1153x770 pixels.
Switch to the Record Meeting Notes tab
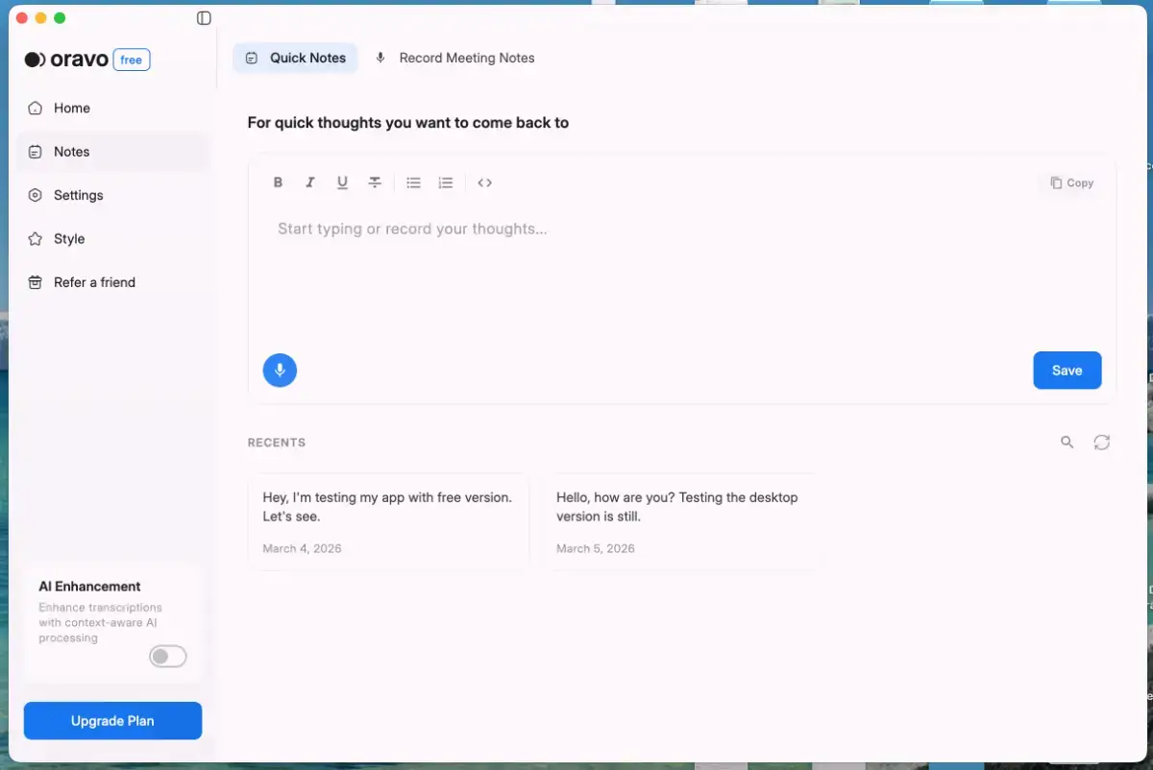point(454,58)
